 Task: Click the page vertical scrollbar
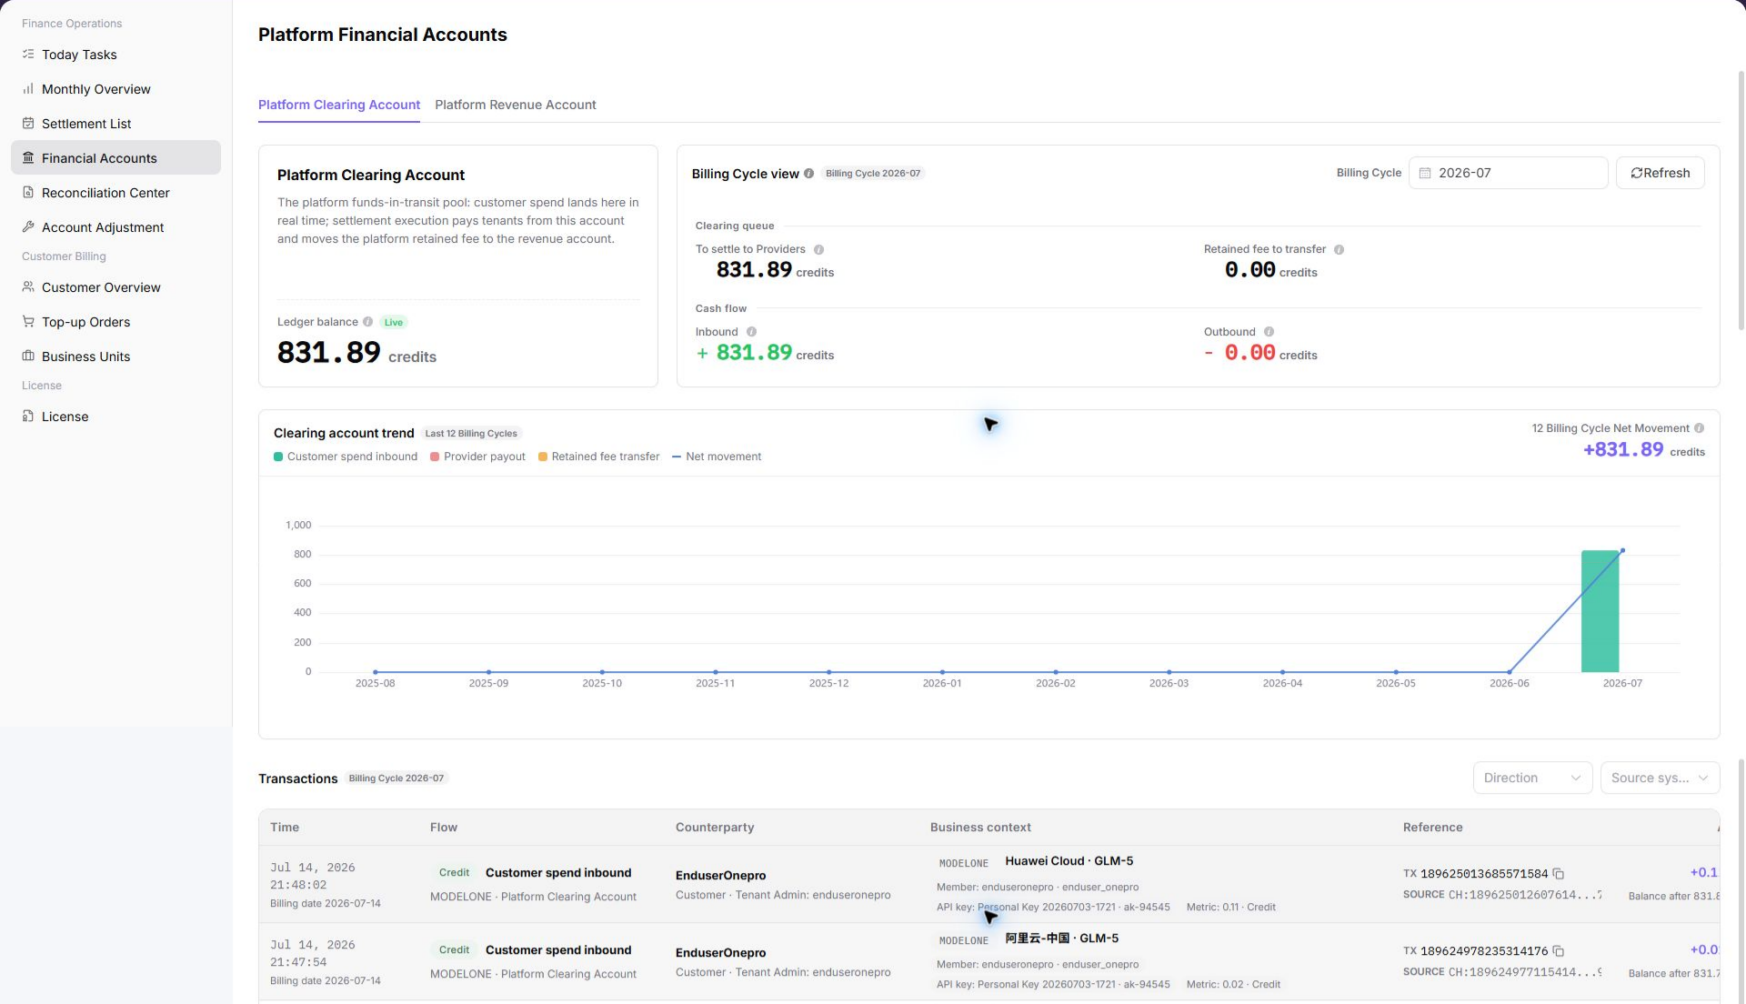[1741, 200]
